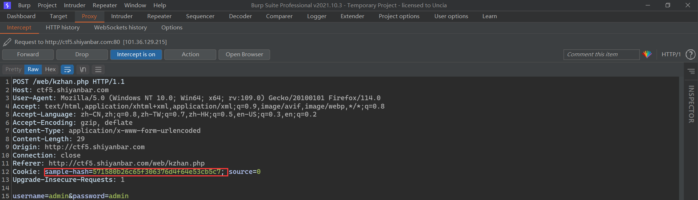Screen dimensions: 698x200
Task: Open the Logger tab
Action: (317, 16)
